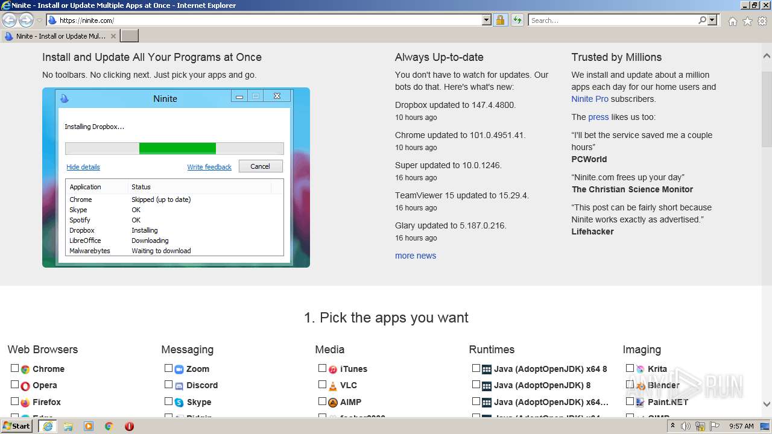Launch Windows Media Player from the taskbar

pos(89,426)
